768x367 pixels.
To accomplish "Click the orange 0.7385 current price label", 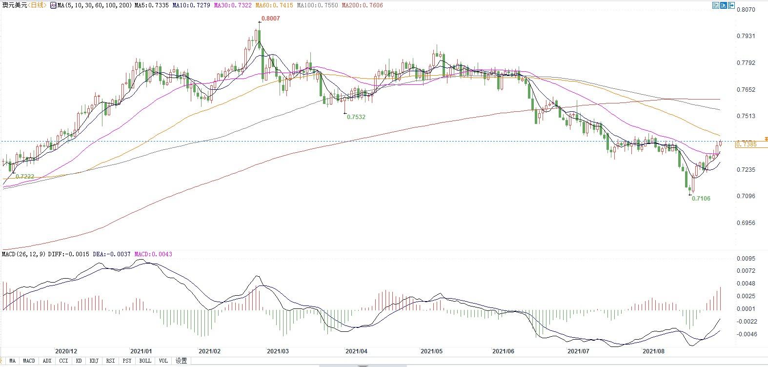I will [747, 144].
